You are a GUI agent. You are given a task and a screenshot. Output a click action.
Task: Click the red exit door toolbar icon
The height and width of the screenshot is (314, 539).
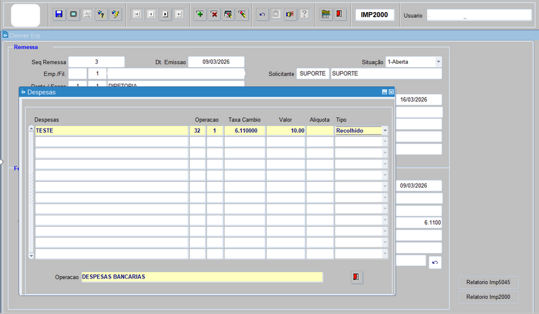pyautogui.click(x=340, y=15)
